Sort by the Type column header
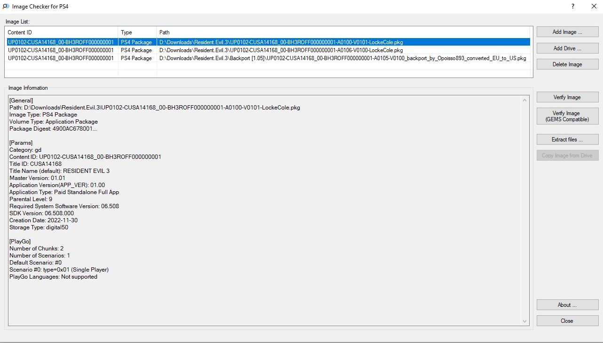The image size is (603, 343). point(137,32)
